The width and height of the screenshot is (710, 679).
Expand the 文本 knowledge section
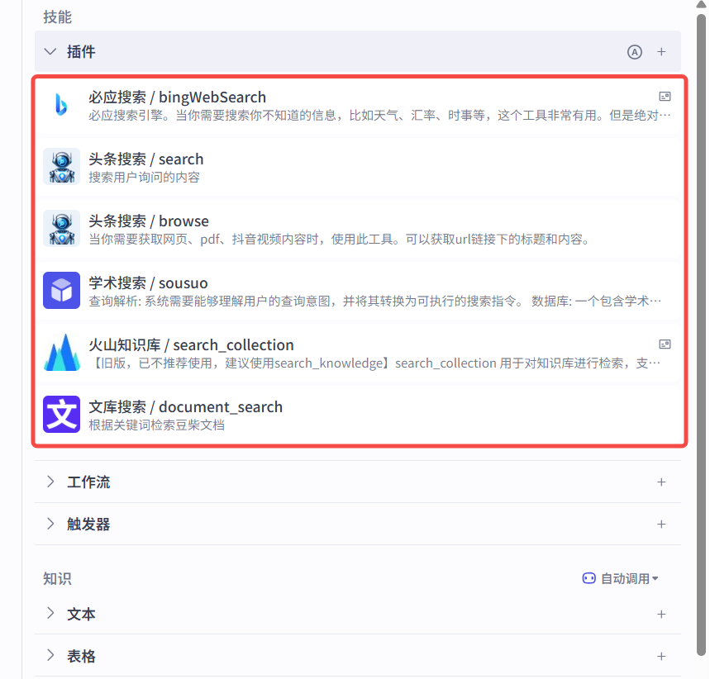[50, 614]
